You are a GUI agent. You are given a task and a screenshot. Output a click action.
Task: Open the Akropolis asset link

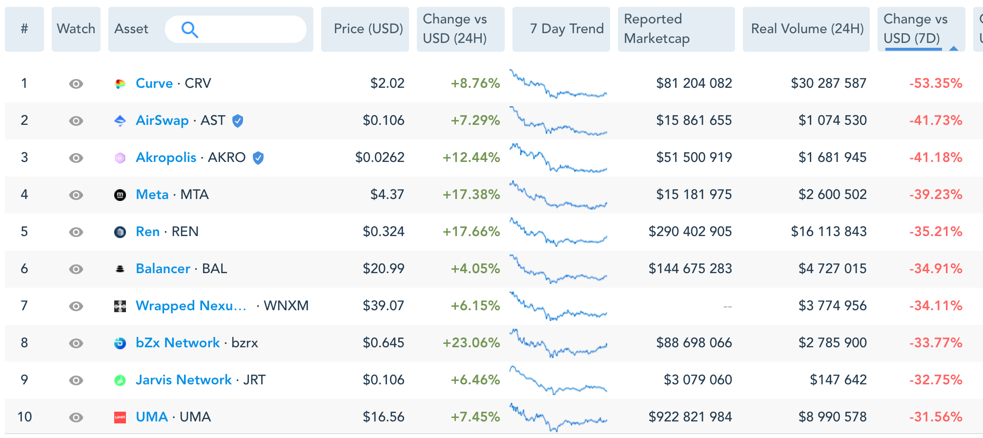coord(166,158)
